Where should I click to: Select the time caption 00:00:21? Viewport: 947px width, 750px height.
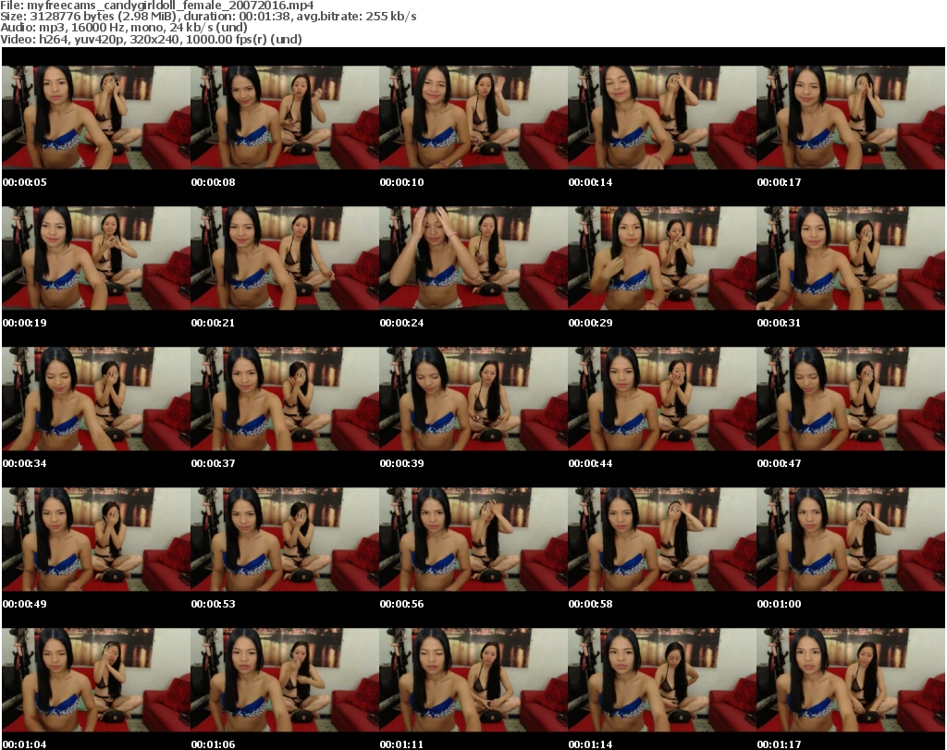214,323
